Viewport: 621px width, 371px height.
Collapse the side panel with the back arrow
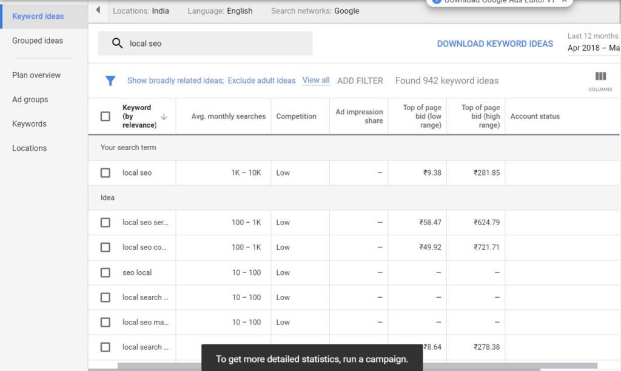98,10
